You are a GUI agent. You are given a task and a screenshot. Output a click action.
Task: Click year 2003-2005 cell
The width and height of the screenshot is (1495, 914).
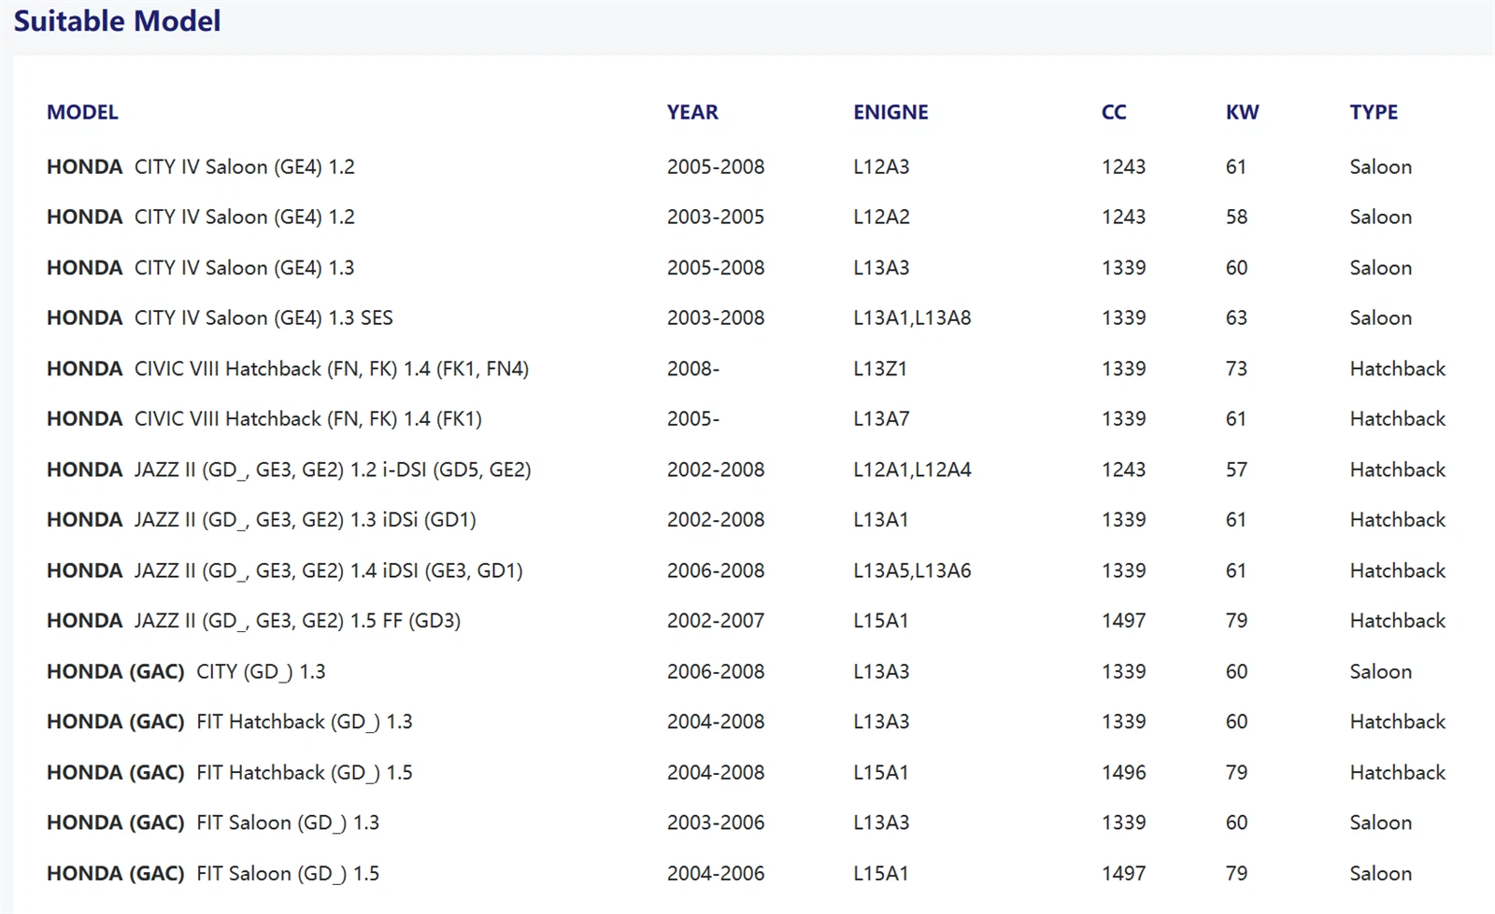tap(716, 217)
